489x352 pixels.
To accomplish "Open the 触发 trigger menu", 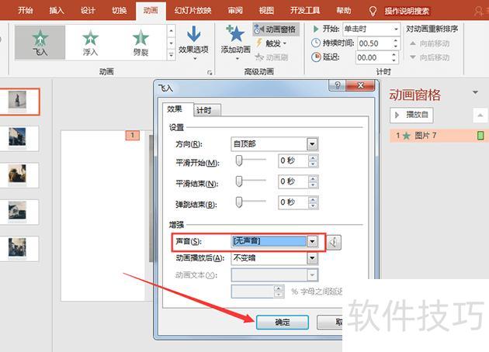I will click(x=272, y=43).
